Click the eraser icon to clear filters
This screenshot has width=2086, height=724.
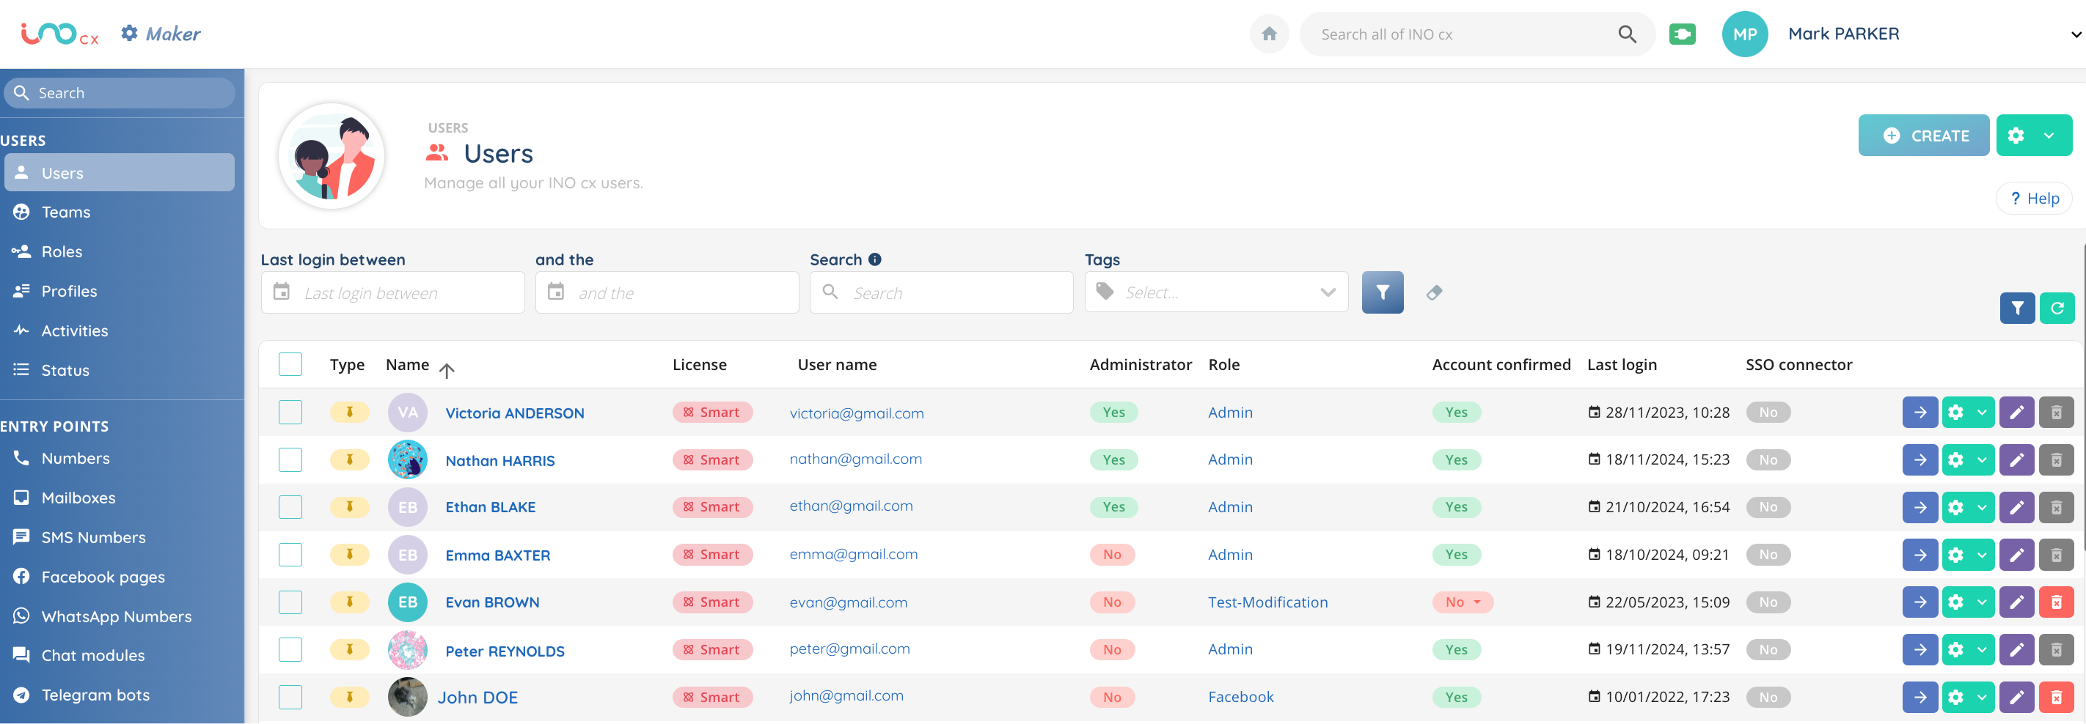click(1433, 293)
